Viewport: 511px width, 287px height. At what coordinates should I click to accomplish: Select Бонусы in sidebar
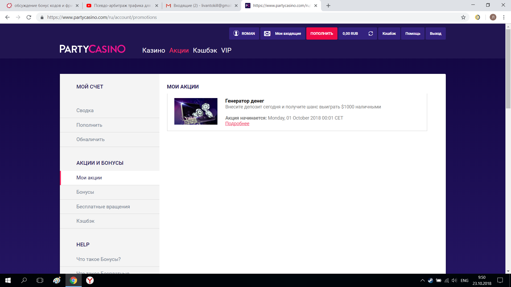pos(85,192)
